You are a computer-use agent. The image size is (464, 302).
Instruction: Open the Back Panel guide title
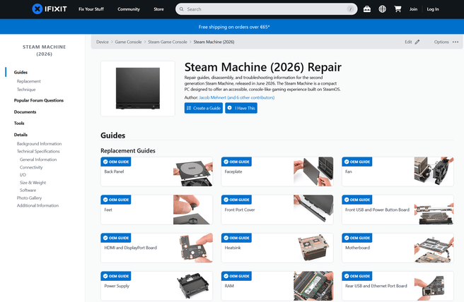coord(114,171)
